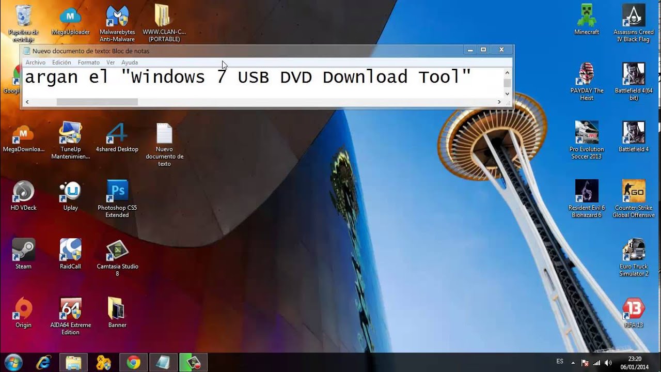The image size is (661, 372).
Task: Minimize the Bloc de notas window
Action: click(x=470, y=50)
